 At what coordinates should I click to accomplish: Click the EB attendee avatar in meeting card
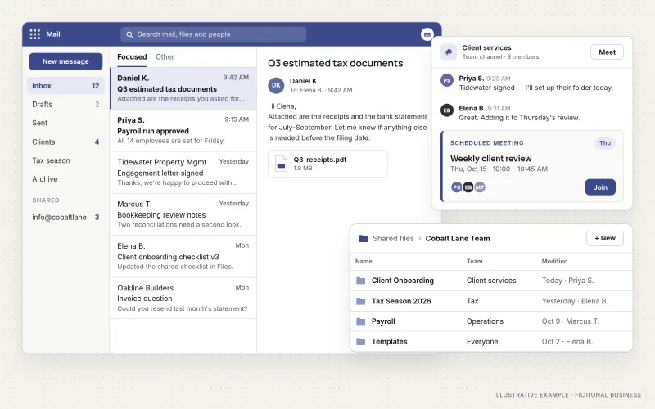468,187
